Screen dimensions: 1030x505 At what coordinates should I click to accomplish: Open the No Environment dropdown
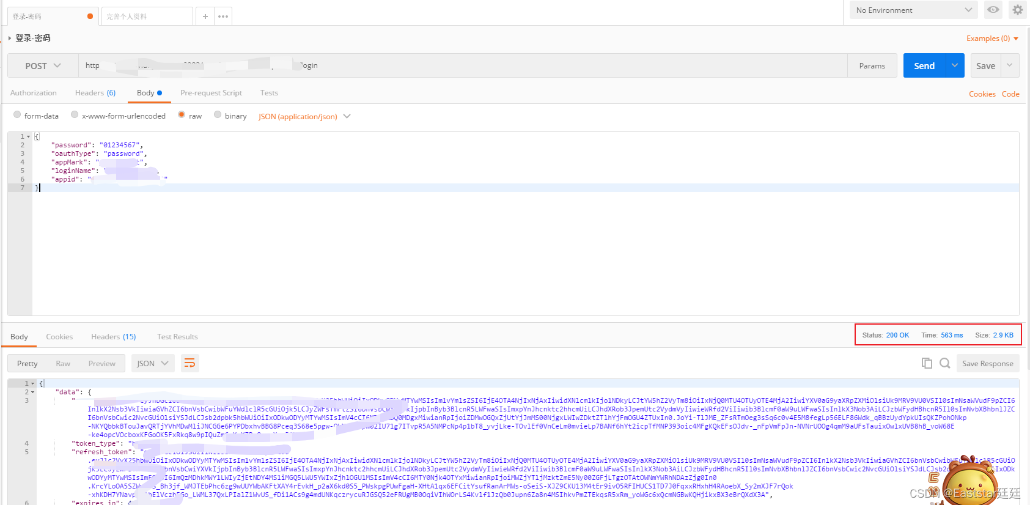coord(913,10)
